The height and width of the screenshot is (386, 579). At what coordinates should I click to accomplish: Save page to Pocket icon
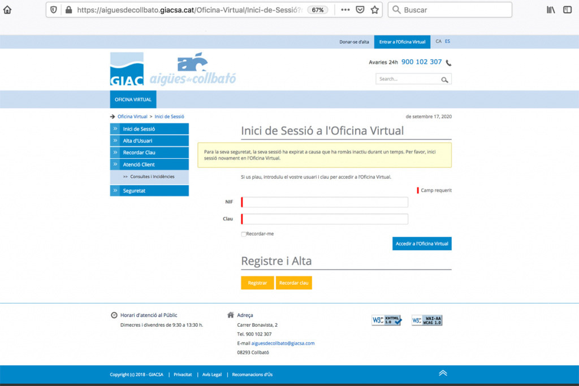coord(360,10)
